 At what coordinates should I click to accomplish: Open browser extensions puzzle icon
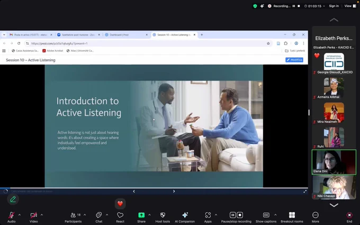coord(286,43)
